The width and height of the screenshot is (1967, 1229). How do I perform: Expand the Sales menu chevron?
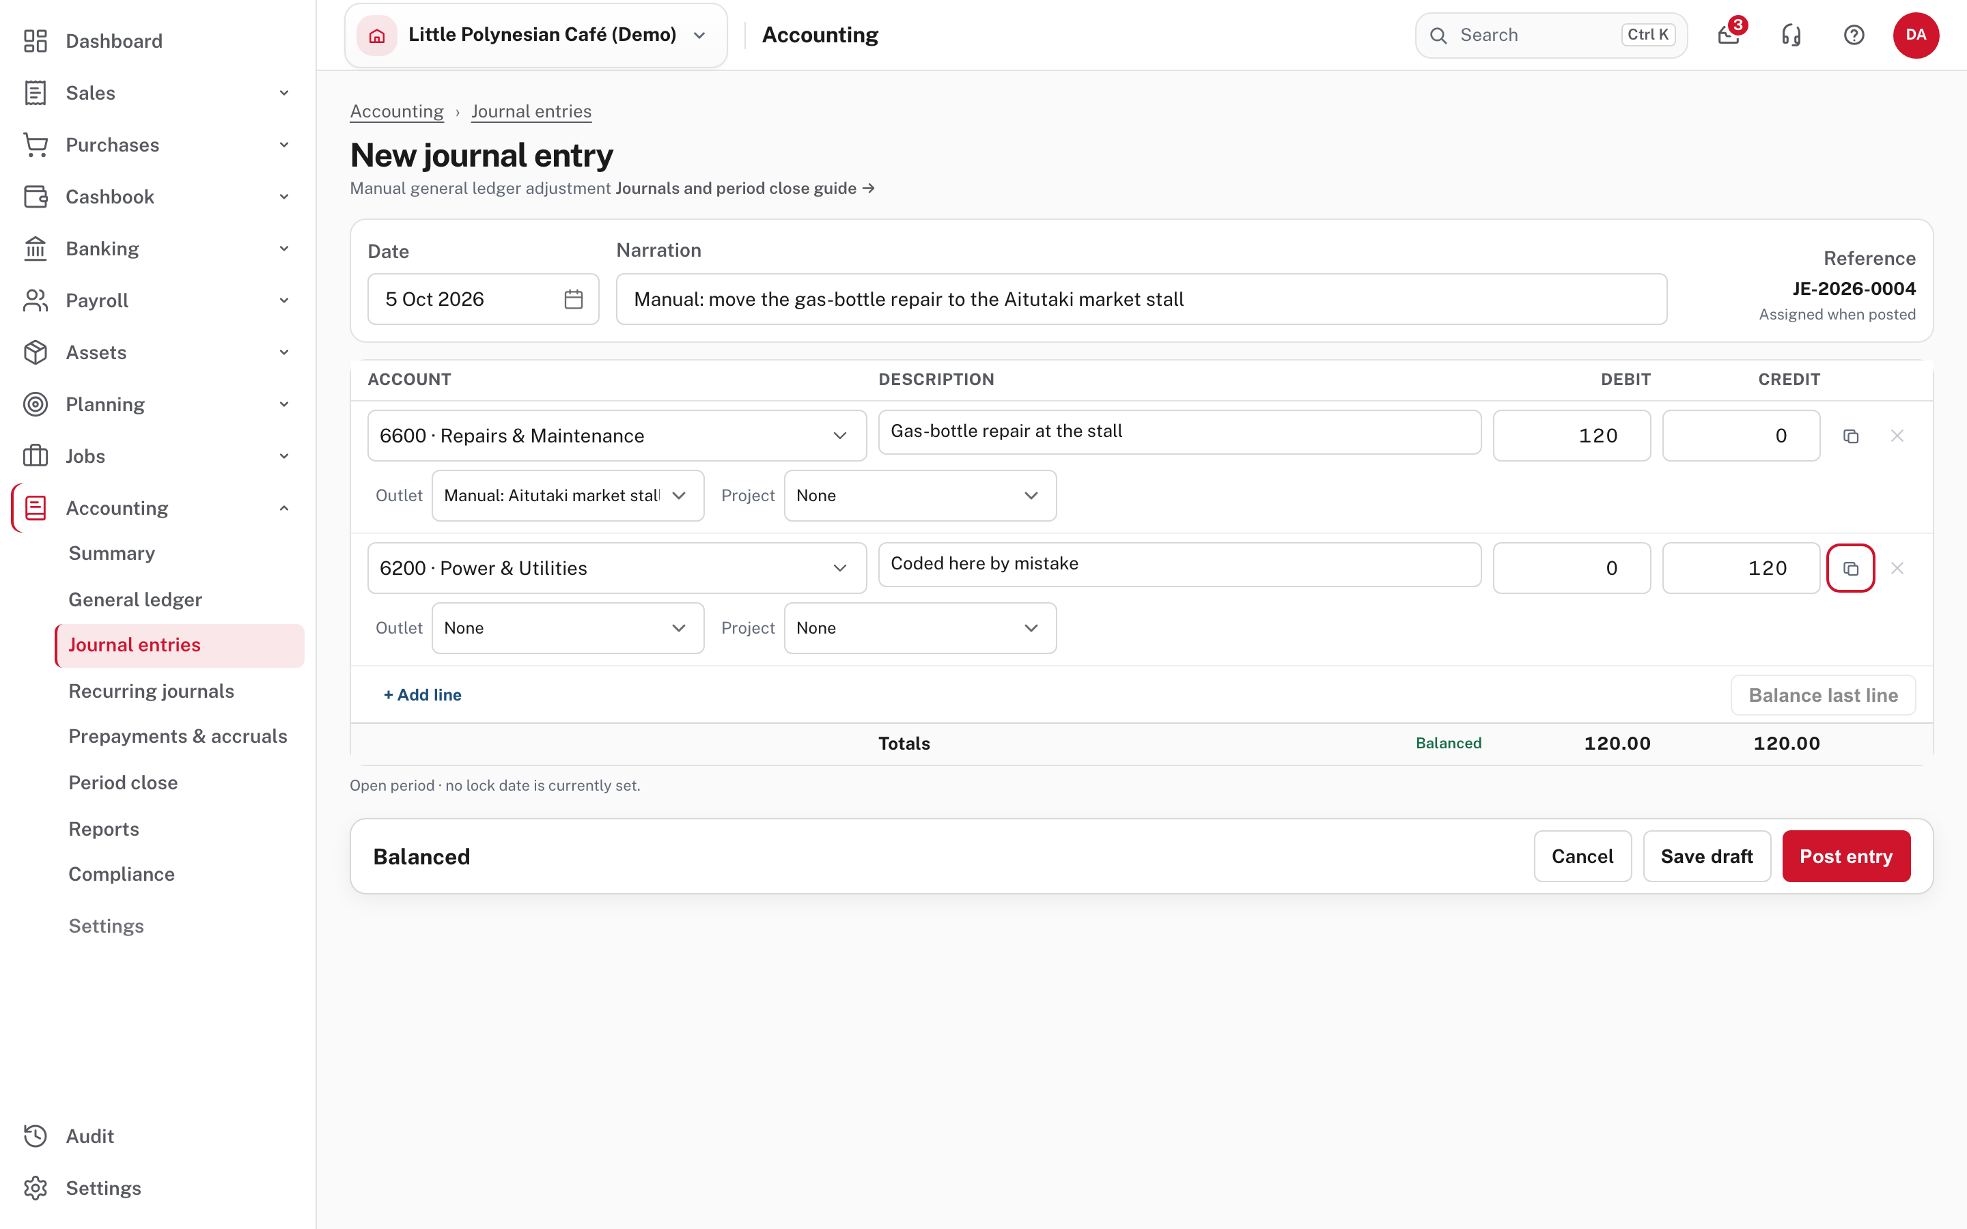(283, 93)
